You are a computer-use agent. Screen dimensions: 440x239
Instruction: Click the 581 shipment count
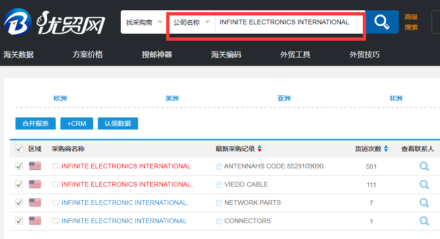371,167
